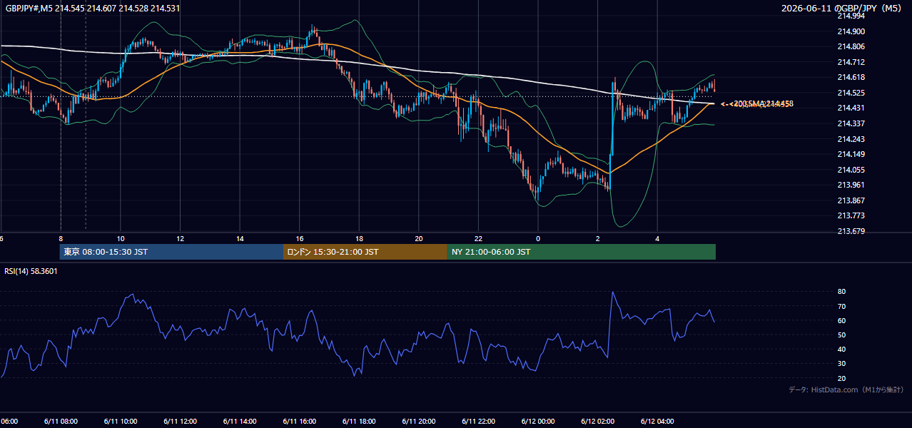
Task: Click the 6/11 12:00 bottom date label
Action: 180,422
